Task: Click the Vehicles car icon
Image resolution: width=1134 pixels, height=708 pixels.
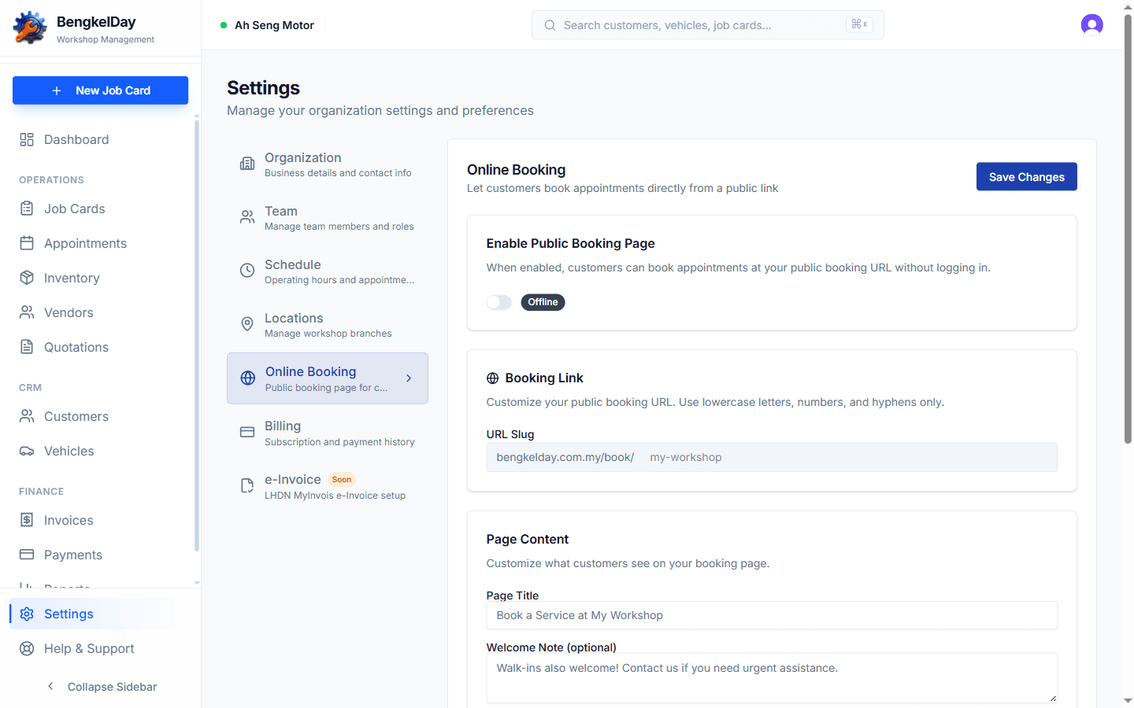Action: click(x=27, y=451)
